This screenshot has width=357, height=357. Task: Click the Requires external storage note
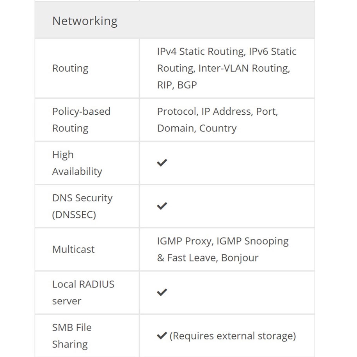click(233, 336)
